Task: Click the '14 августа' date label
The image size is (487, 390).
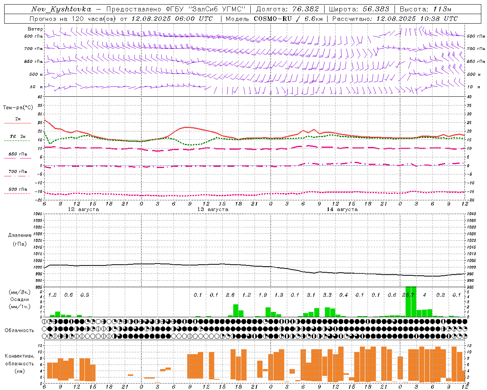Action: [342, 209]
